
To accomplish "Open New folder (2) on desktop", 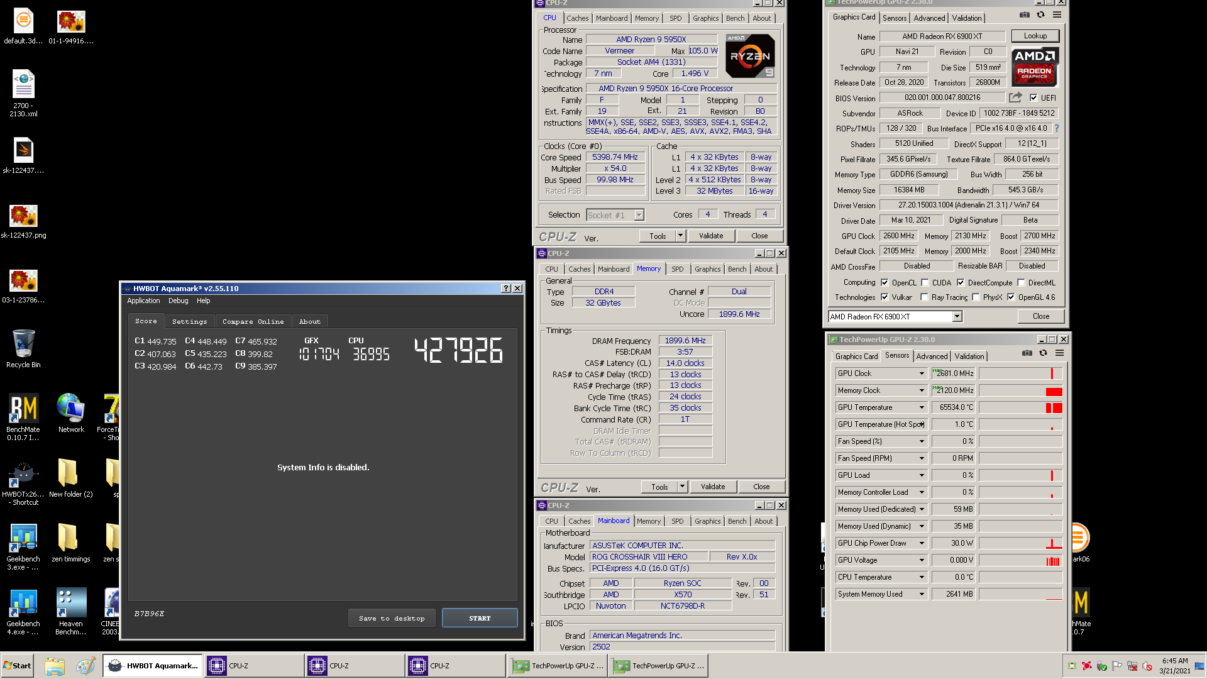I will 71,477.
